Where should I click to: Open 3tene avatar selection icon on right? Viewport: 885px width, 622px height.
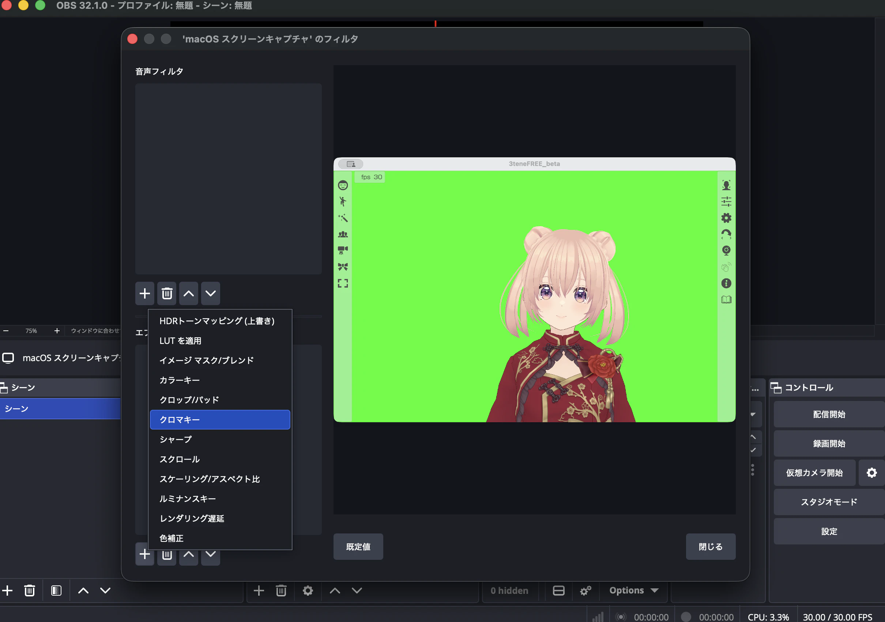(x=726, y=186)
